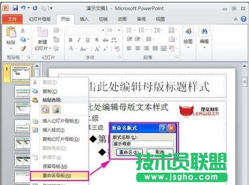Click the second paste option picture icon
249x185 pixels.
tap(56, 110)
